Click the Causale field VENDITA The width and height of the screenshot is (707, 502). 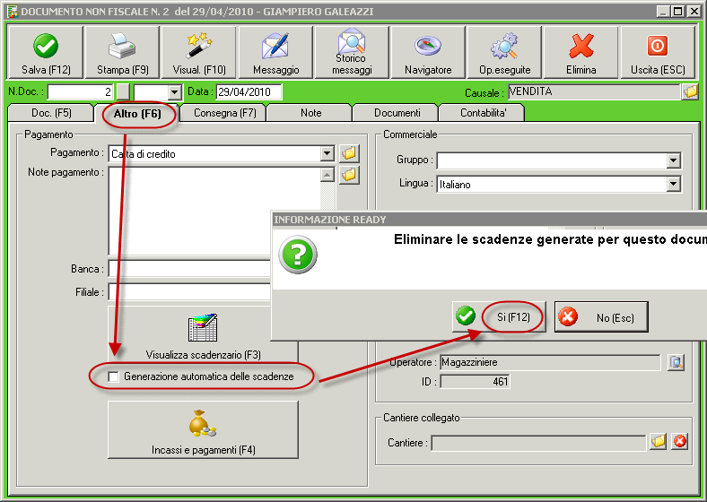click(594, 92)
